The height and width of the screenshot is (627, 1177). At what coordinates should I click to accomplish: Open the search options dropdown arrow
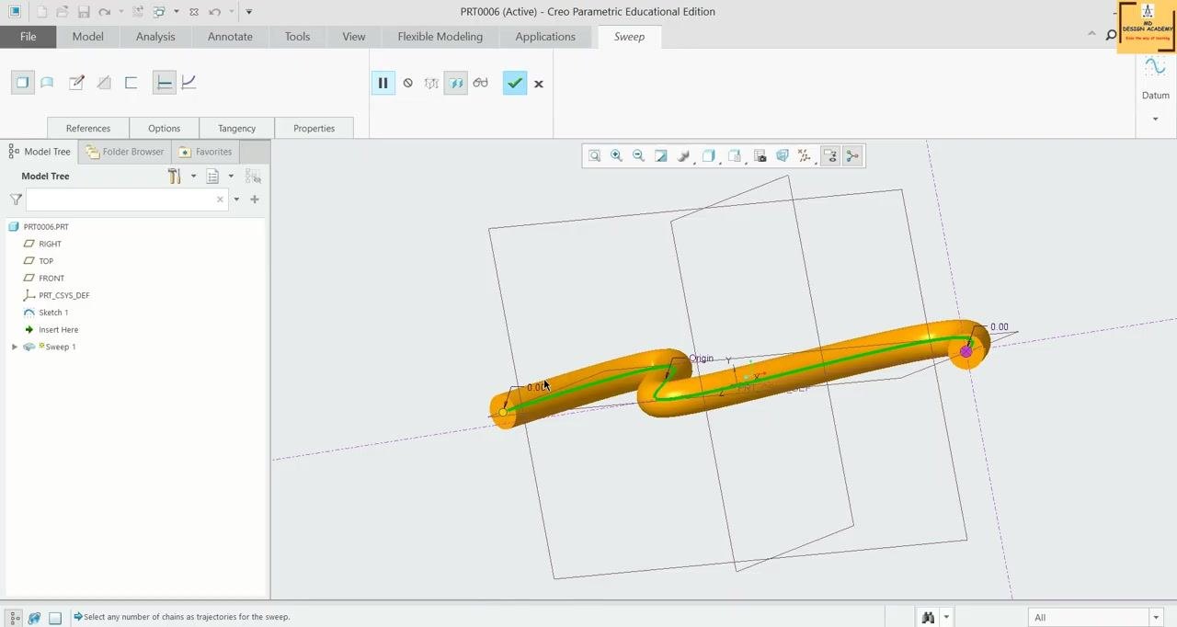tap(236, 199)
